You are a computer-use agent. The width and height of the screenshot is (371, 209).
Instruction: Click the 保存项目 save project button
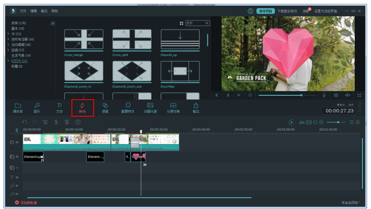click(265, 11)
